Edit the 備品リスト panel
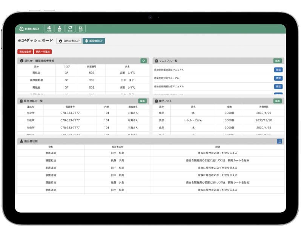The height and width of the screenshot is (236, 301). [x=277, y=101]
